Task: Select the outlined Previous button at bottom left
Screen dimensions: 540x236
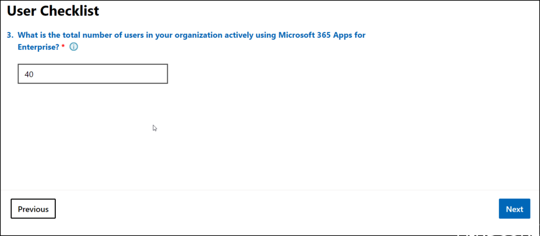Action: point(33,209)
